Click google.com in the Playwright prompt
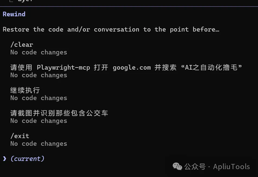This screenshot has height=177, width=258. coord(132,67)
